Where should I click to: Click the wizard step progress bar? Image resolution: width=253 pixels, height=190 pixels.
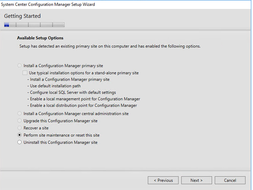(x=34, y=25)
